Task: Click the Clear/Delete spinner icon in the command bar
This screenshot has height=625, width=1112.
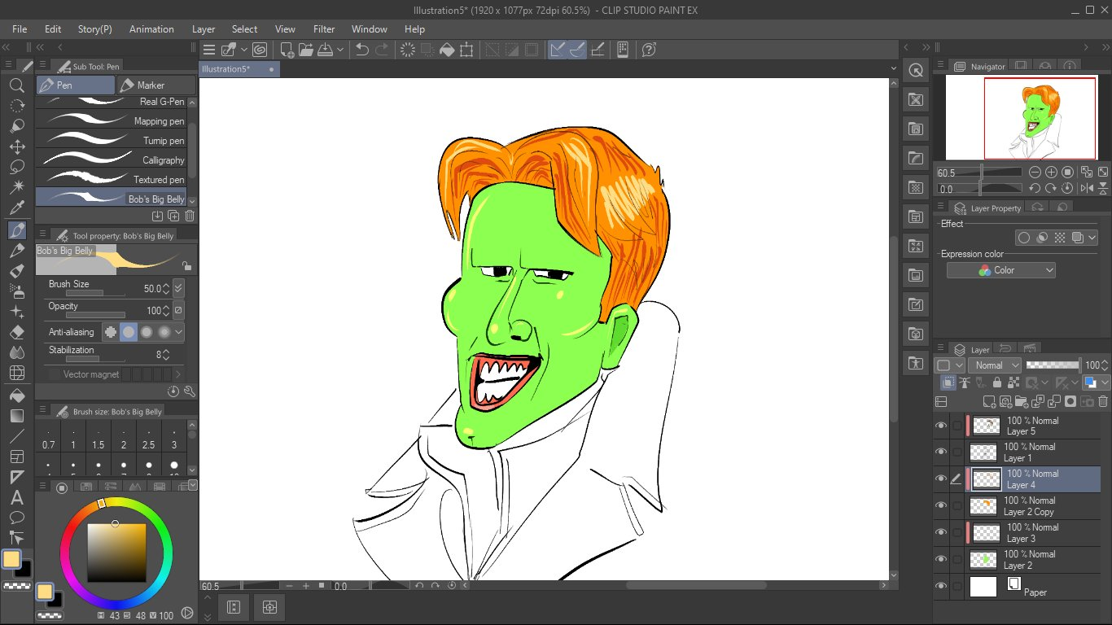Action: (408, 50)
